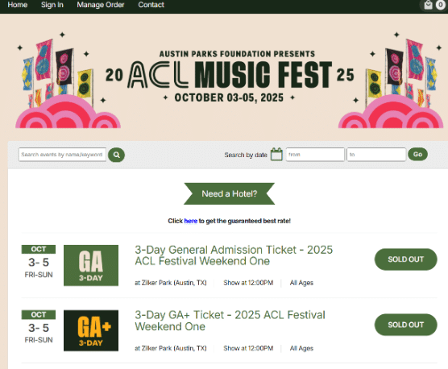Open 3-Day GA+ Ticket title link
448x369 pixels.
(230, 321)
